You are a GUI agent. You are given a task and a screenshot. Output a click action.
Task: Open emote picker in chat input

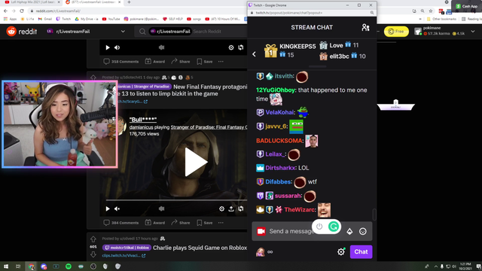(363, 231)
